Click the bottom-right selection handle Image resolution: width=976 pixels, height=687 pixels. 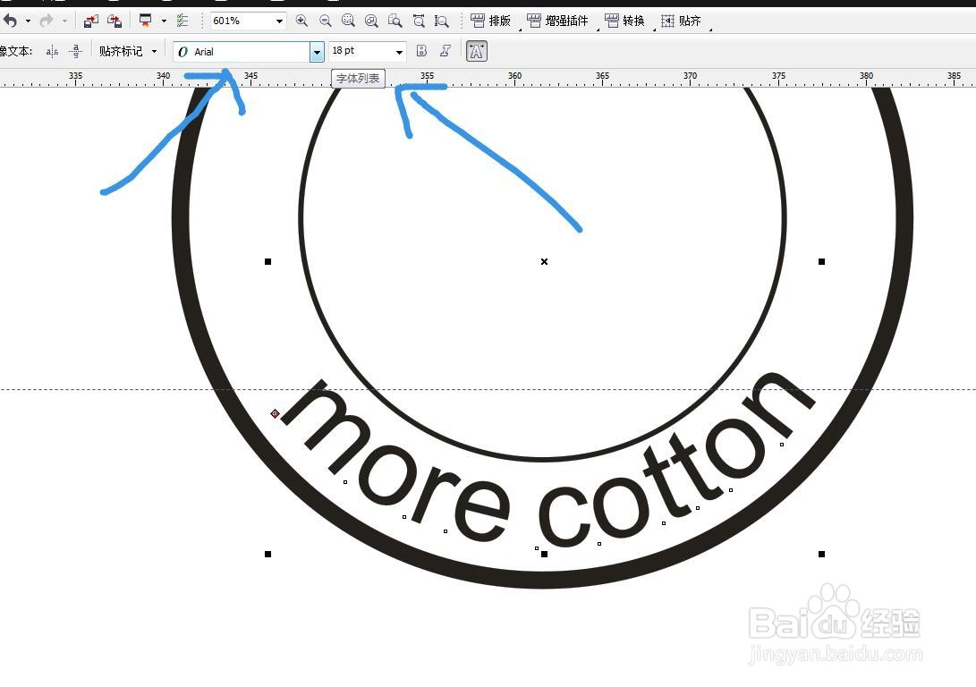coord(821,554)
